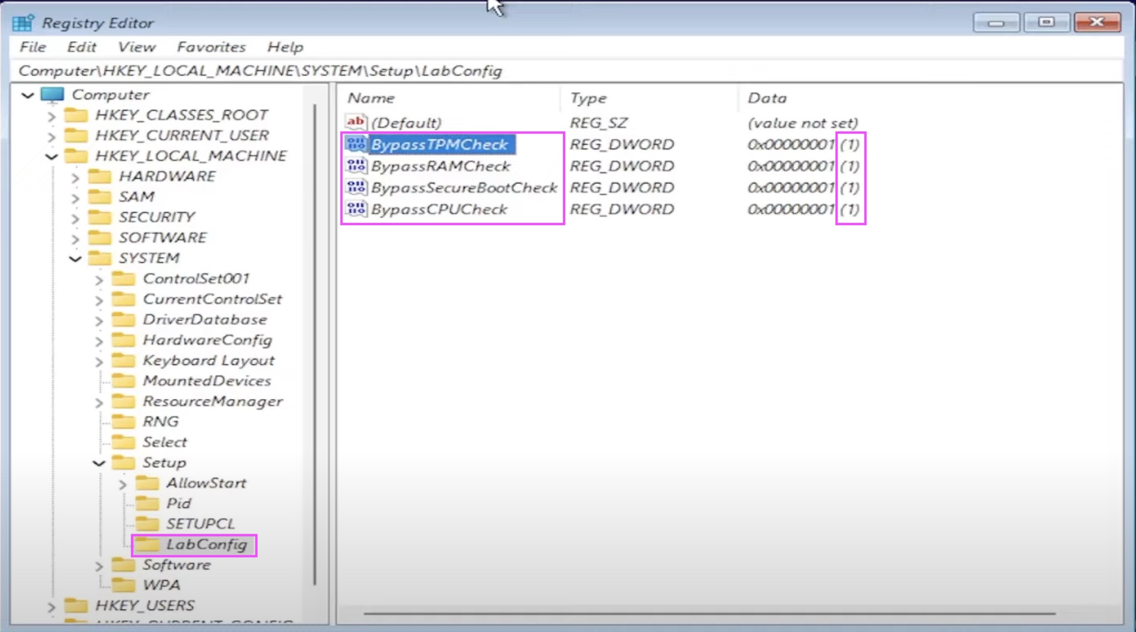Screen dimensions: 1136x632
Task: Expand the AllowStart subkey
Action: 122,484
